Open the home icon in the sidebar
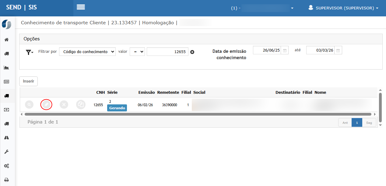The image size is (386, 186). (x=6, y=40)
